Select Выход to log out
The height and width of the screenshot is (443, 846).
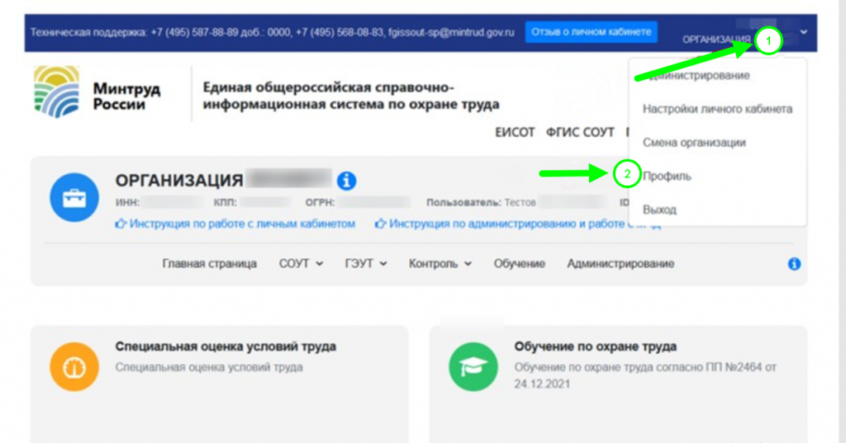659,210
